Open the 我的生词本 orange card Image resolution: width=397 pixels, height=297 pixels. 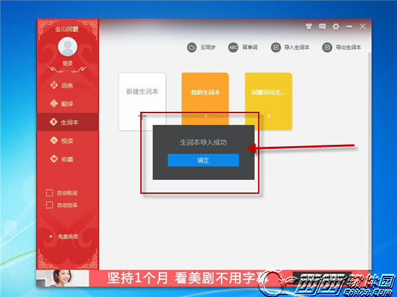click(205, 99)
